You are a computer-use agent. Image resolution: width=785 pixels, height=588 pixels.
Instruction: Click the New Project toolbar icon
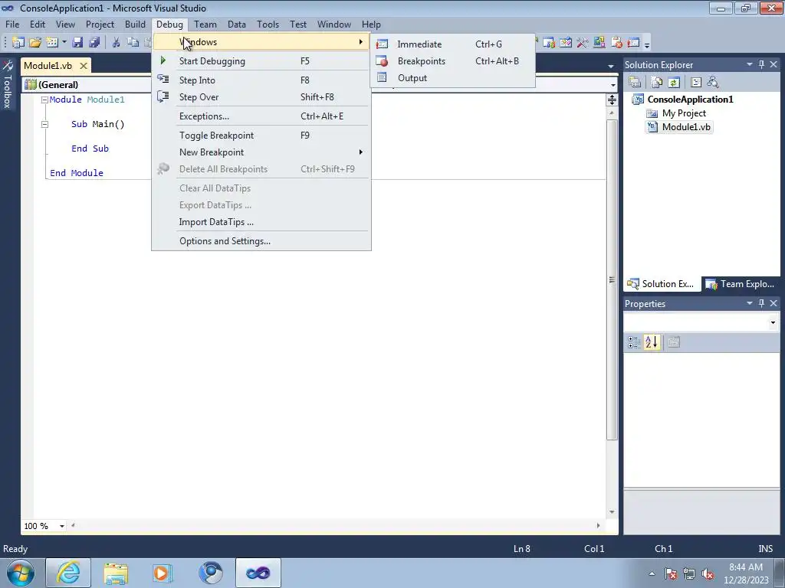point(18,43)
